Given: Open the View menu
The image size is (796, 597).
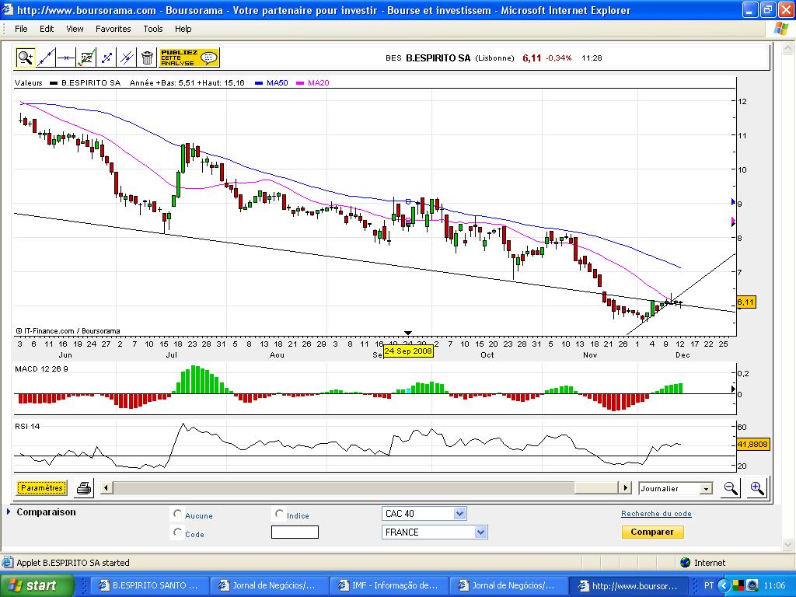Looking at the screenshot, I should tap(75, 29).
